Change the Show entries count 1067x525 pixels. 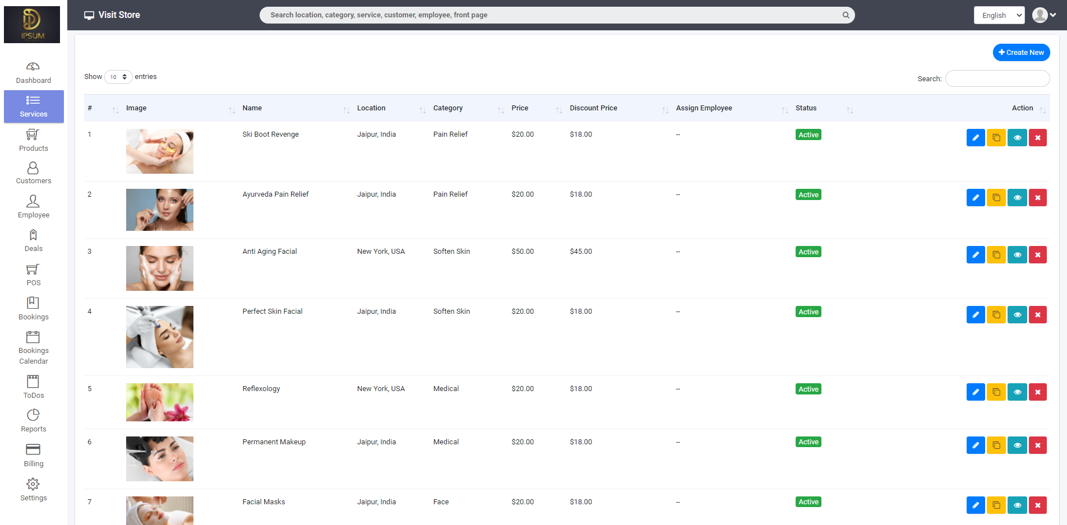118,77
